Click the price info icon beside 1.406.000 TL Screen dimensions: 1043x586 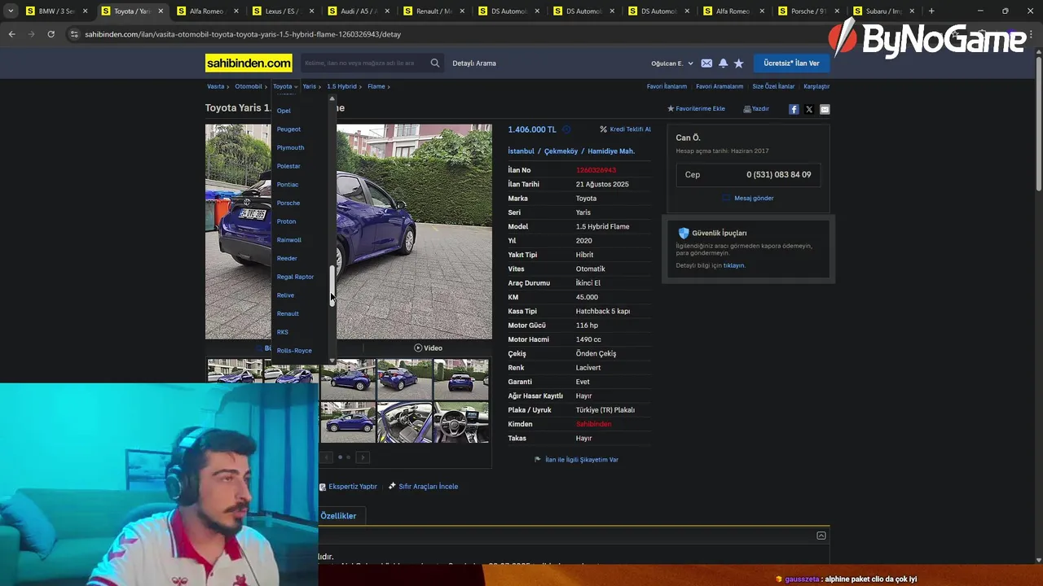566,129
